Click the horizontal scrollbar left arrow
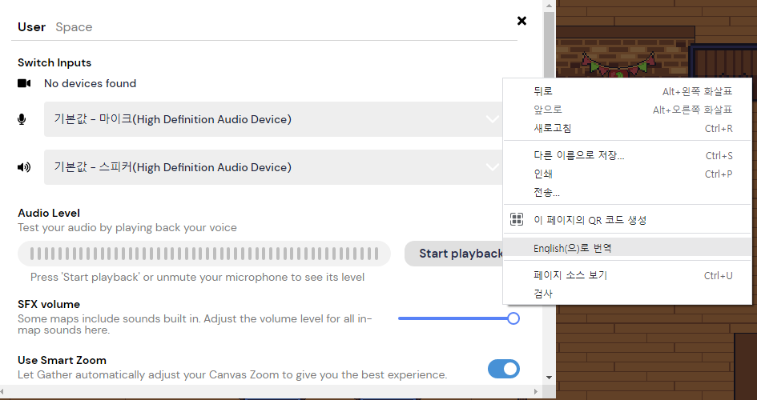Viewport: 757px width, 400px height. [3, 391]
